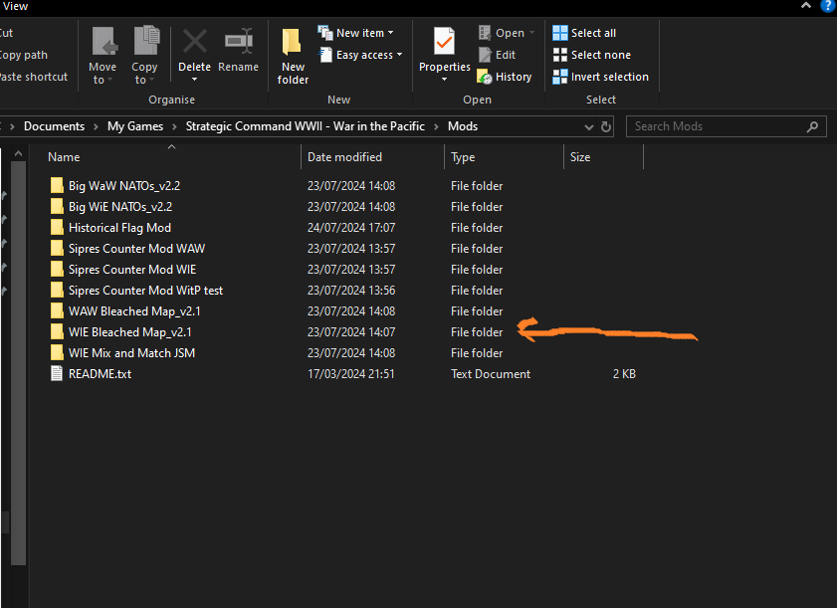Click the Move to icon
The image size is (837, 608).
coord(105,42)
